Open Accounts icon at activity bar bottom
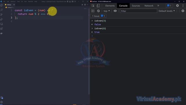The image size is (186, 105). point(2,98)
